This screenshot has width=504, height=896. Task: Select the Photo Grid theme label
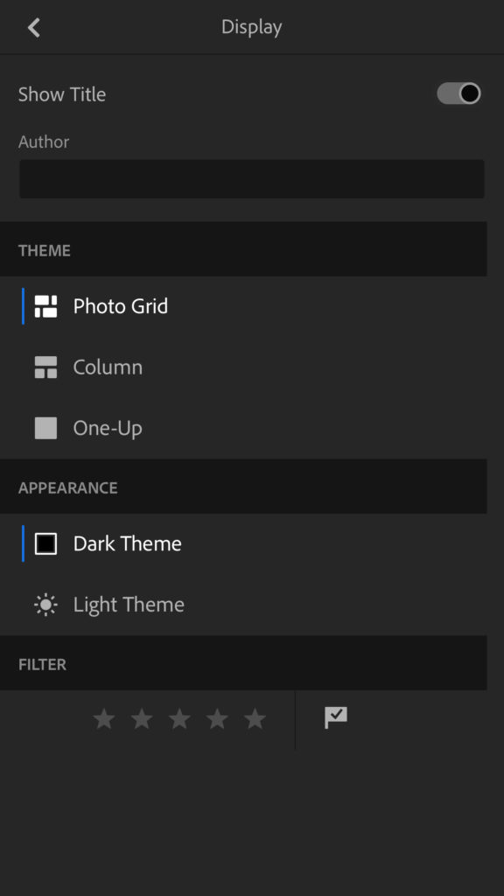(121, 306)
